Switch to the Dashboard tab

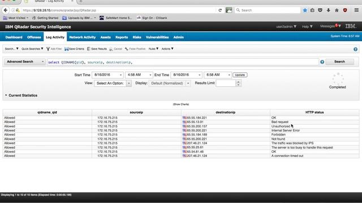(x=14, y=37)
